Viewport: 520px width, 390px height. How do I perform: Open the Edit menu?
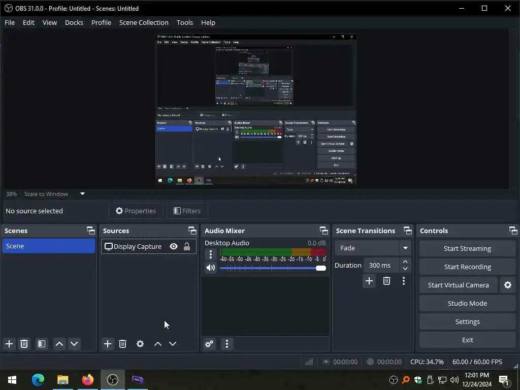(28, 22)
